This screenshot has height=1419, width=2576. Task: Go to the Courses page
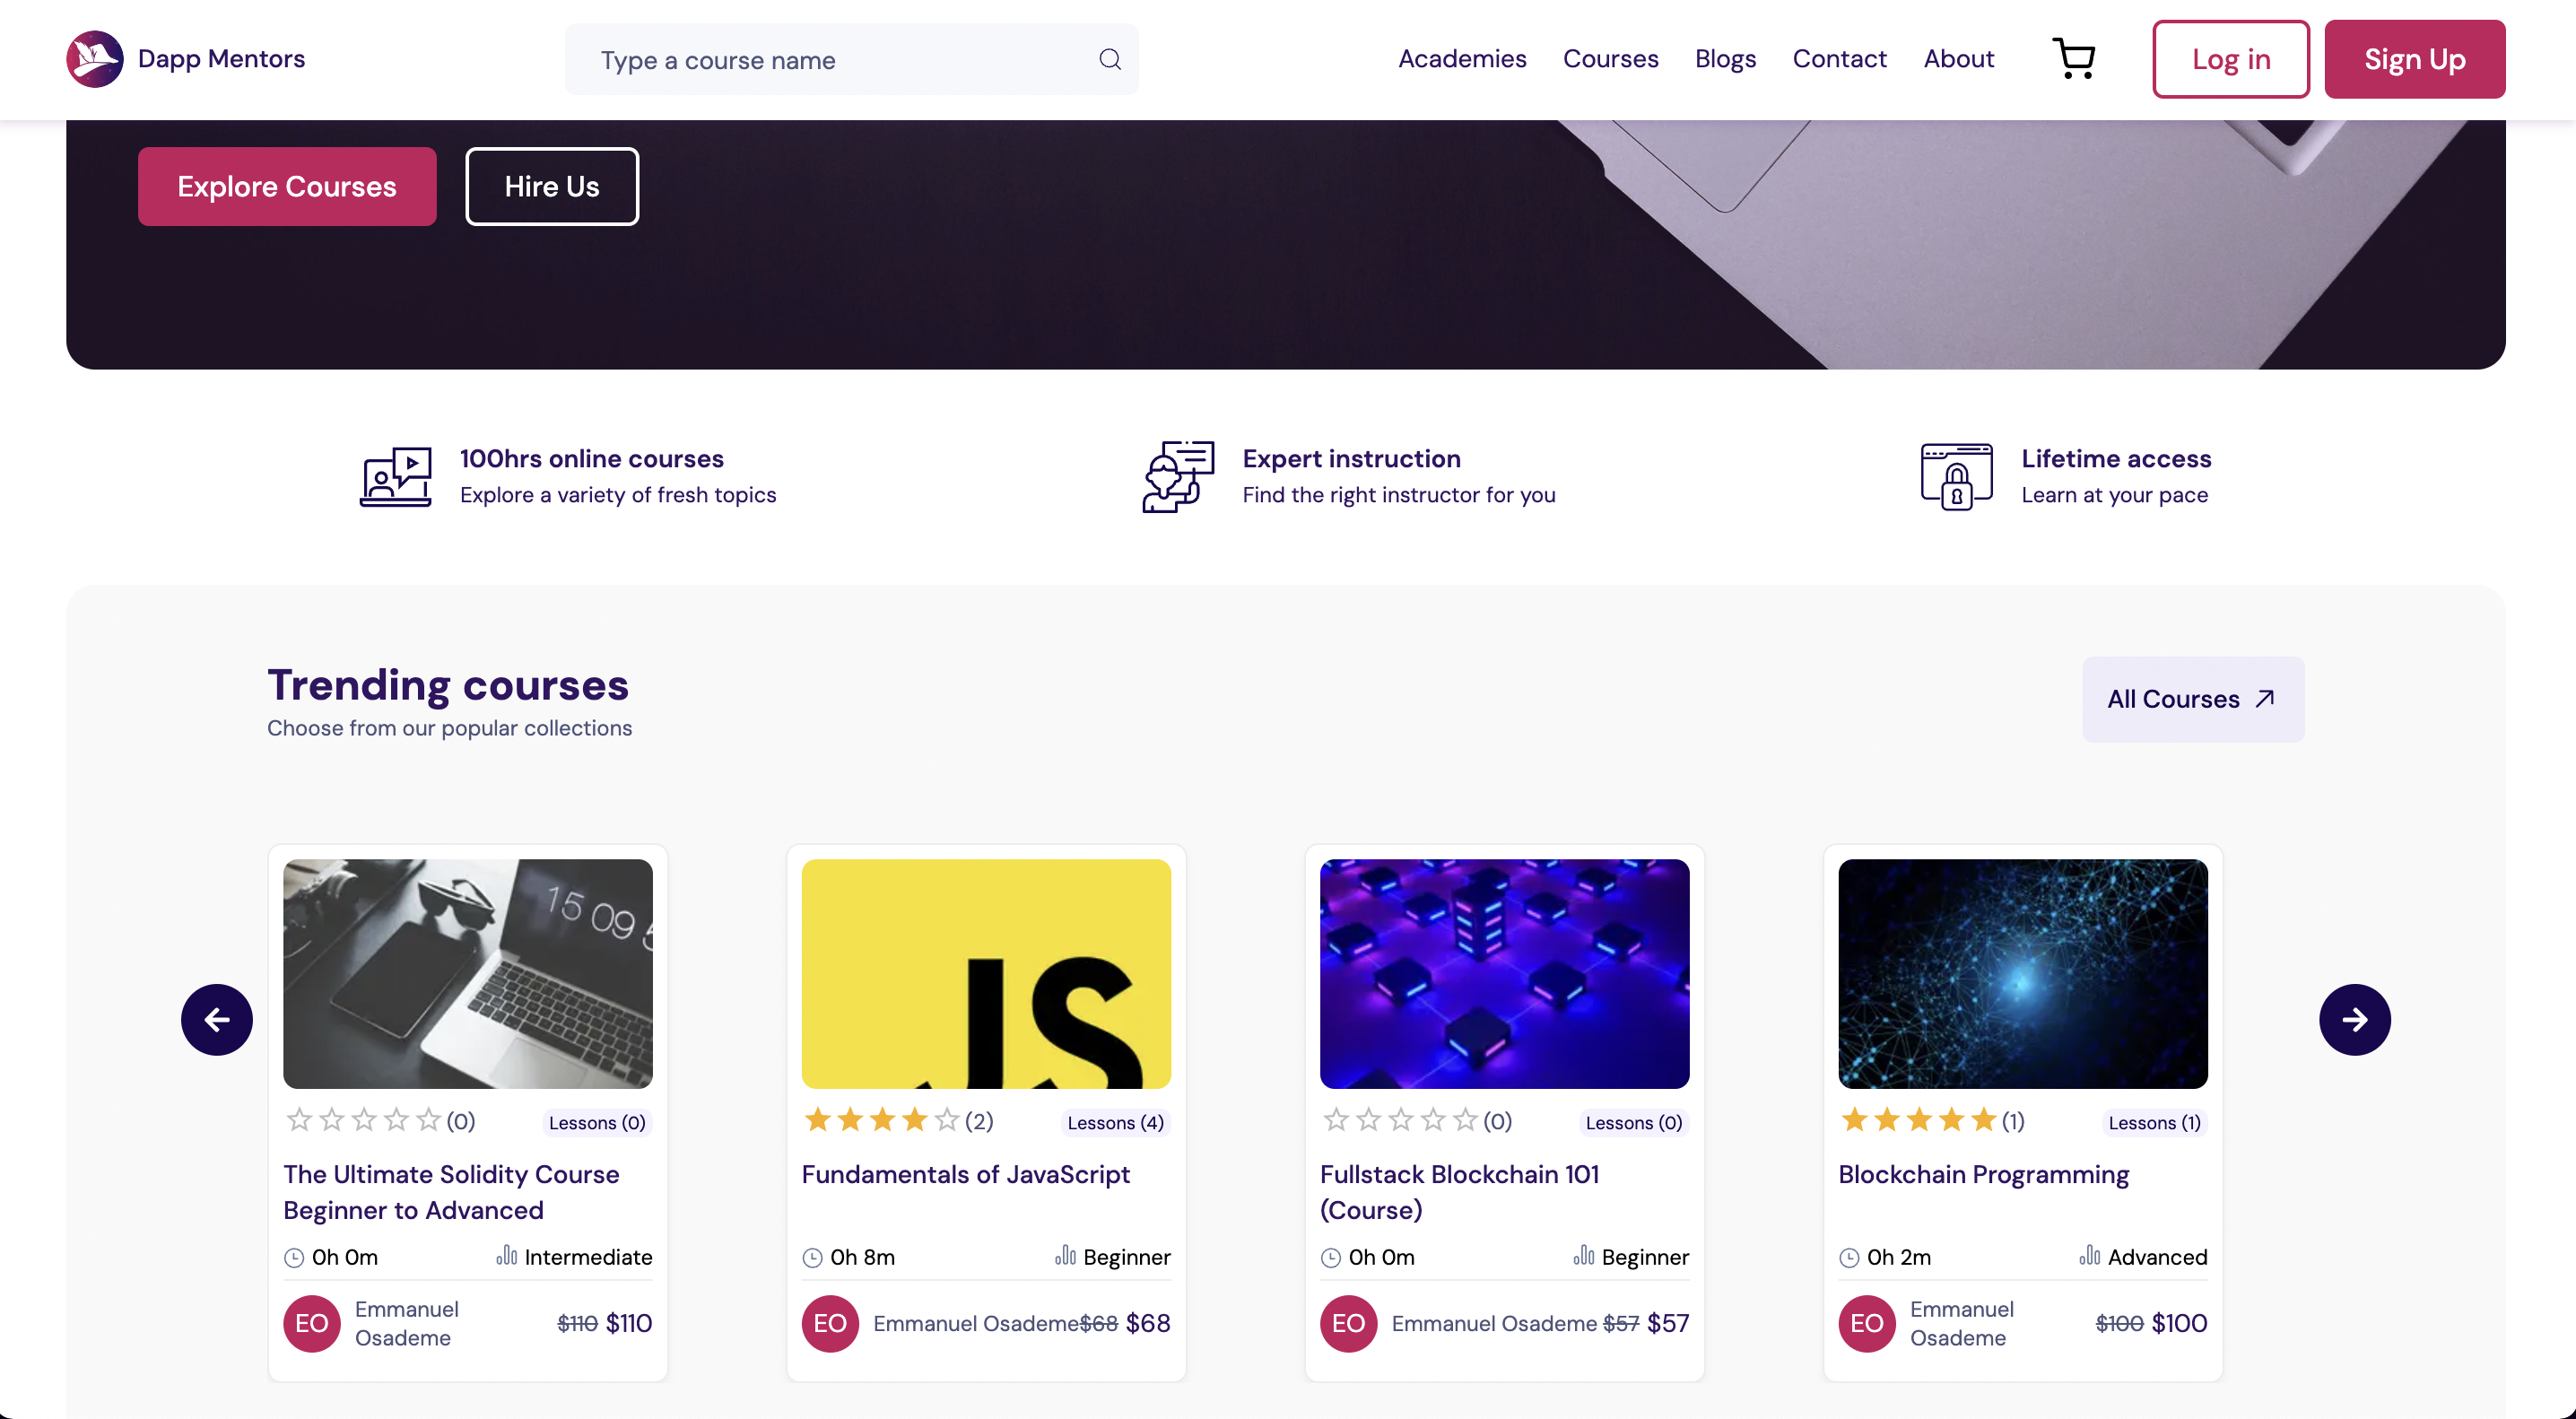[1610, 59]
